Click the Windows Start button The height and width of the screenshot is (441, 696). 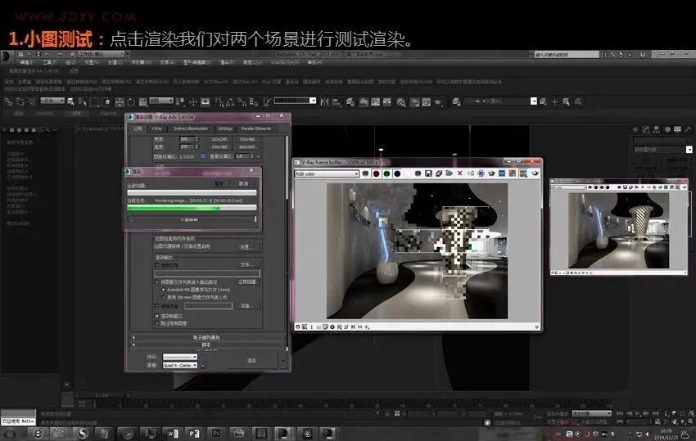coord(9,433)
